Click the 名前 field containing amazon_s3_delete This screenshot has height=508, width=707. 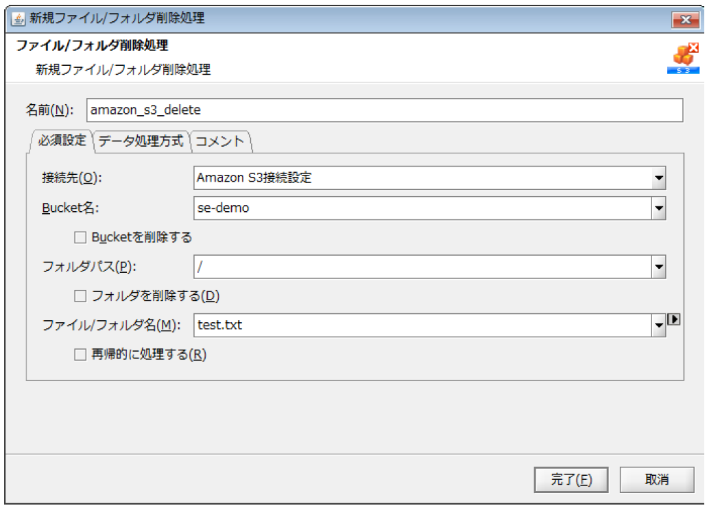(384, 110)
